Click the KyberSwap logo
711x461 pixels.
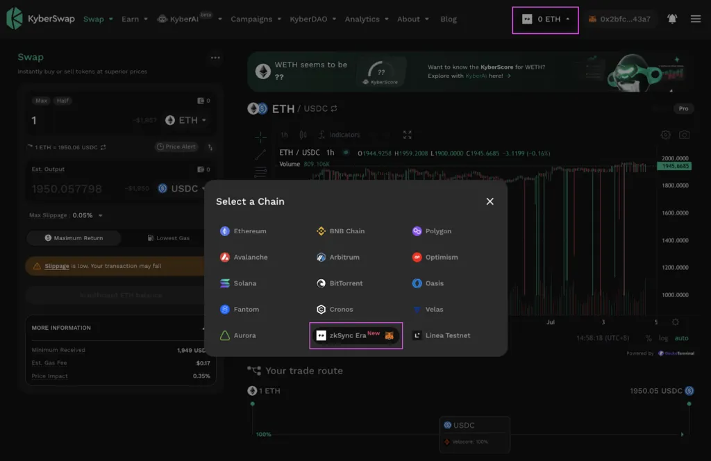(40, 19)
